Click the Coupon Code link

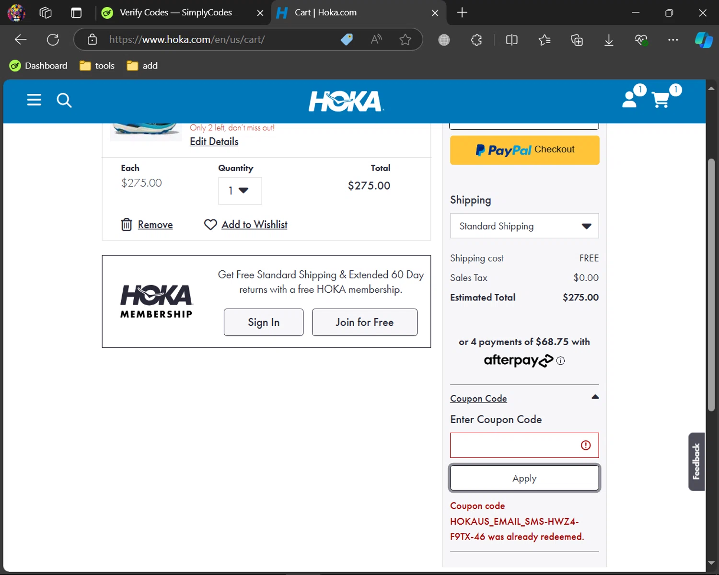tap(478, 398)
